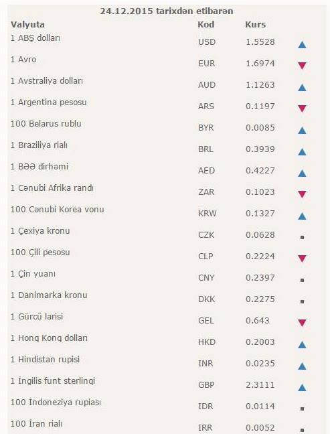Viewport: 330px width, 434px height.
Task: Click the red down arrow for ARS
Action: (302, 108)
